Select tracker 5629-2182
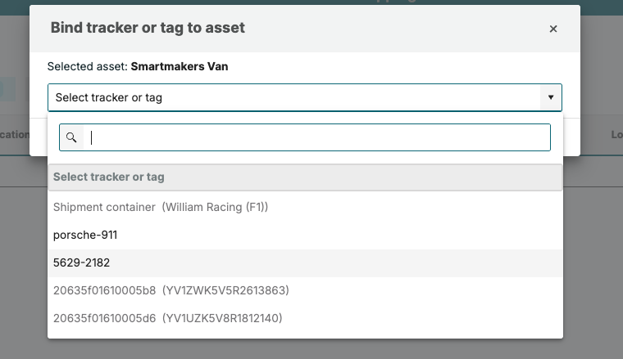The height and width of the screenshot is (359, 623). click(x=81, y=263)
